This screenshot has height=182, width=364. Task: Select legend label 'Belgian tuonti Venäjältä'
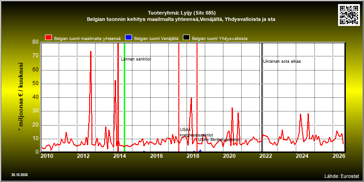(156, 39)
